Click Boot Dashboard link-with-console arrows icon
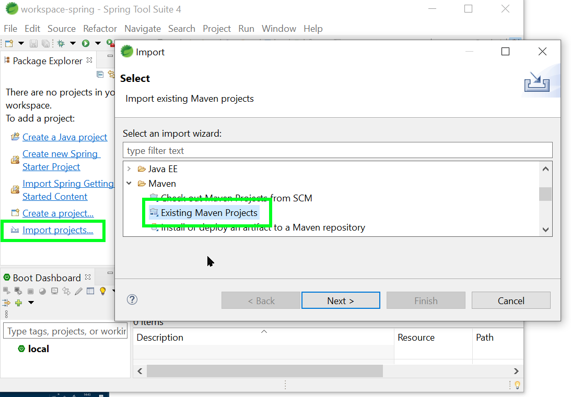571x397 pixels. (66, 291)
